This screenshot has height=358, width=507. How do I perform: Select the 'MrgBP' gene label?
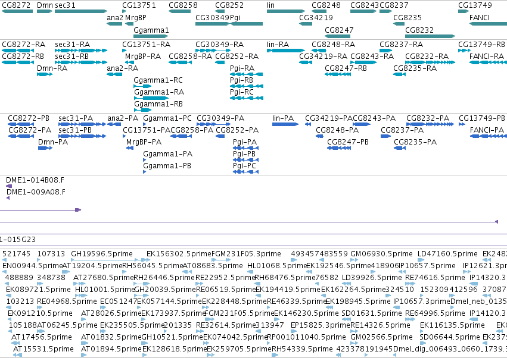click(x=135, y=17)
